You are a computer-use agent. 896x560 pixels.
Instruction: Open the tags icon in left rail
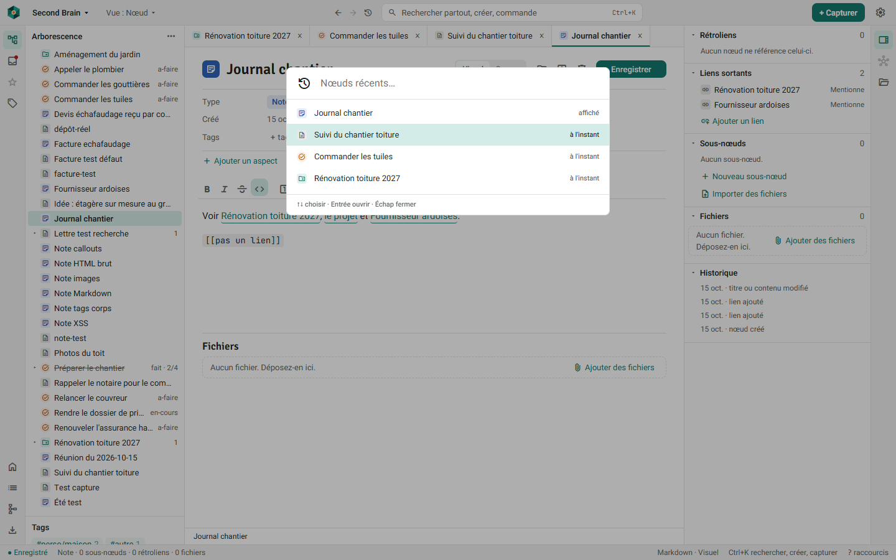12,103
